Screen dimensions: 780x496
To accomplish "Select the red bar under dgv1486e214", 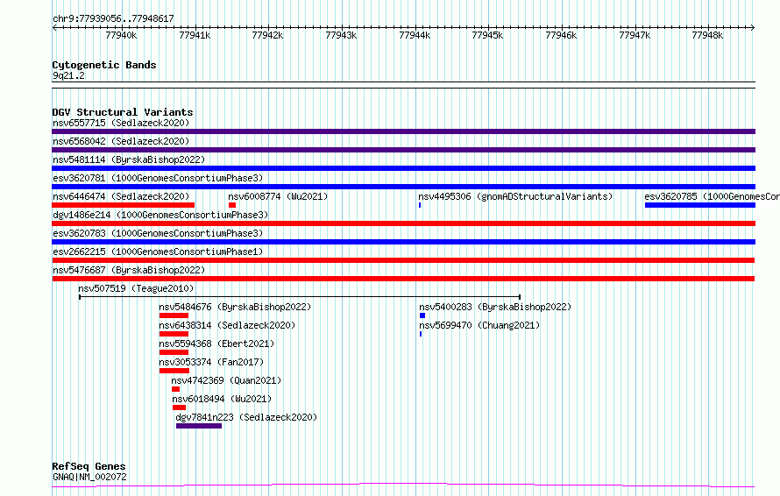I will click(x=403, y=223).
